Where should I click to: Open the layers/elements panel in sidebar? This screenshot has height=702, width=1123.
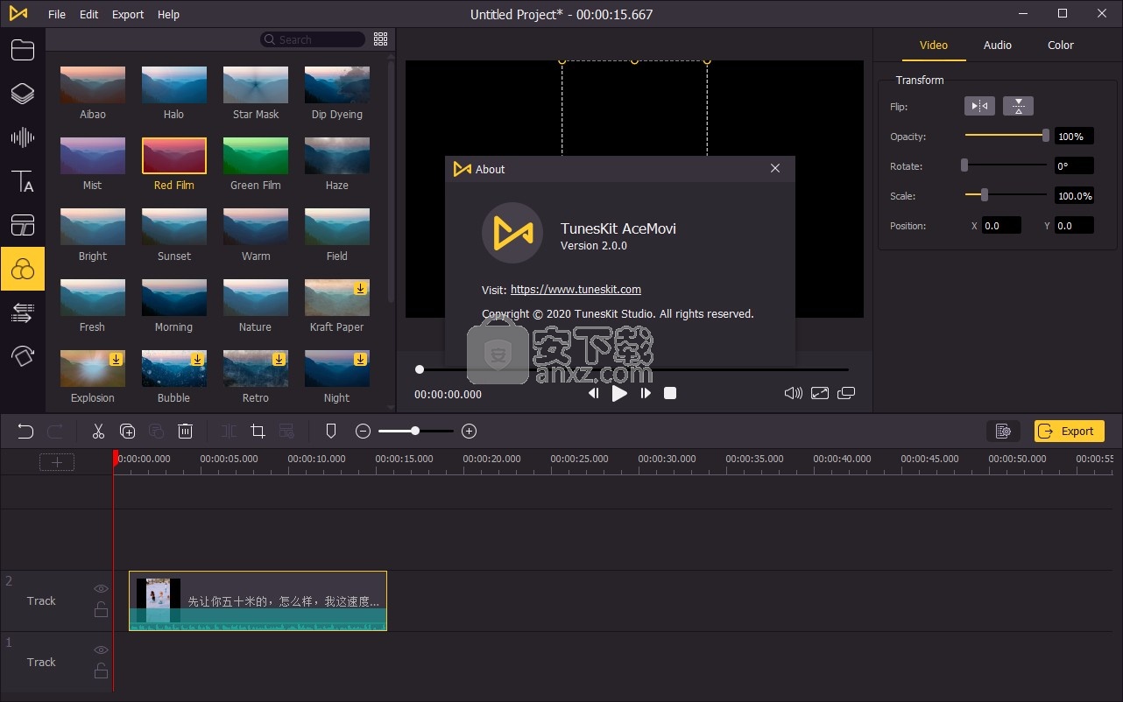pyautogui.click(x=23, y=94)
